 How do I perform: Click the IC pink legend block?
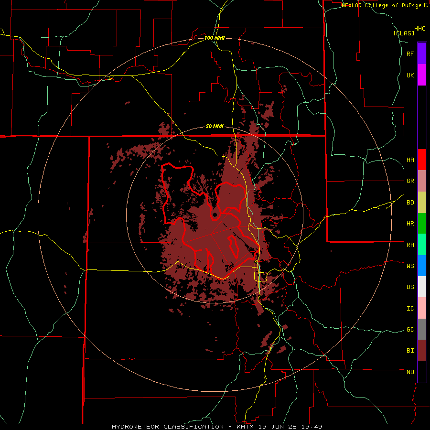(x=422, y=308)
